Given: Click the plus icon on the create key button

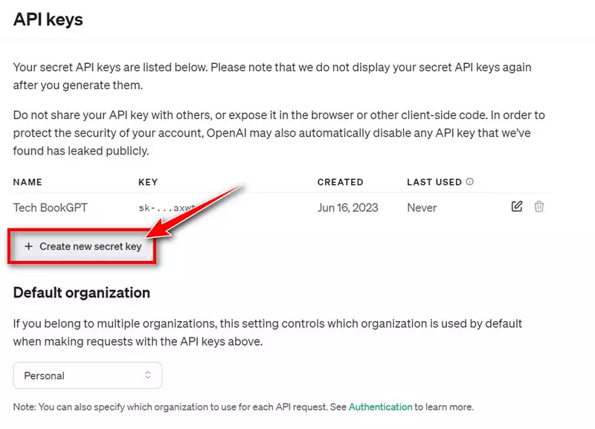Looking at the screenshot, I should tap(28, 246).
